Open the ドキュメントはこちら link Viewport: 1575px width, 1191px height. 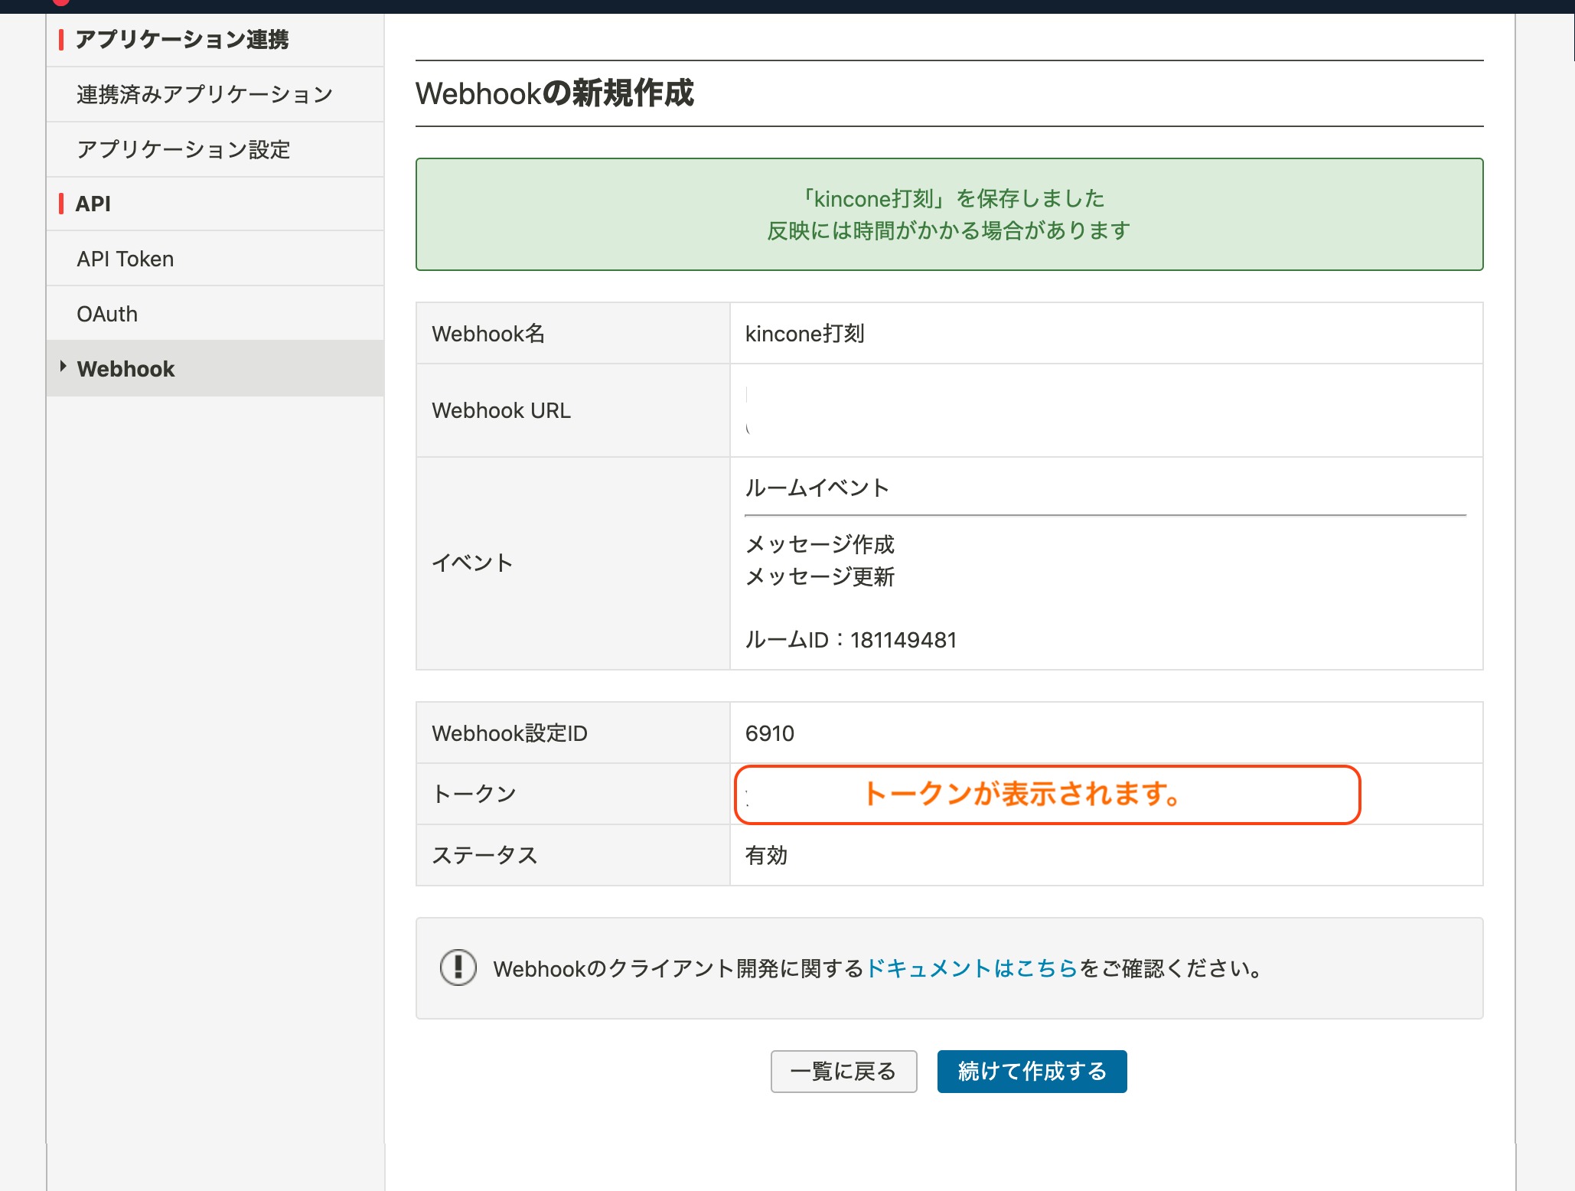[971, 968]
